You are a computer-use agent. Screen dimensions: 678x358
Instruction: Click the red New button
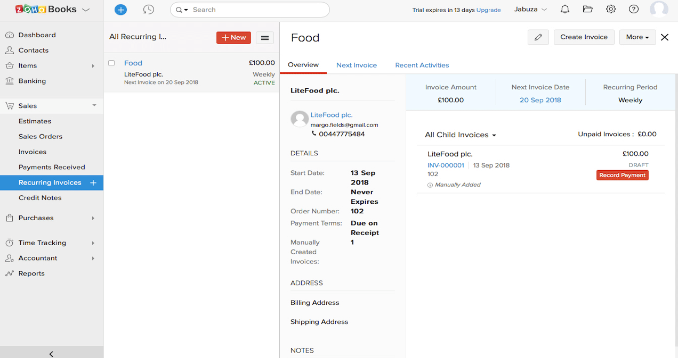coord(233,37)
